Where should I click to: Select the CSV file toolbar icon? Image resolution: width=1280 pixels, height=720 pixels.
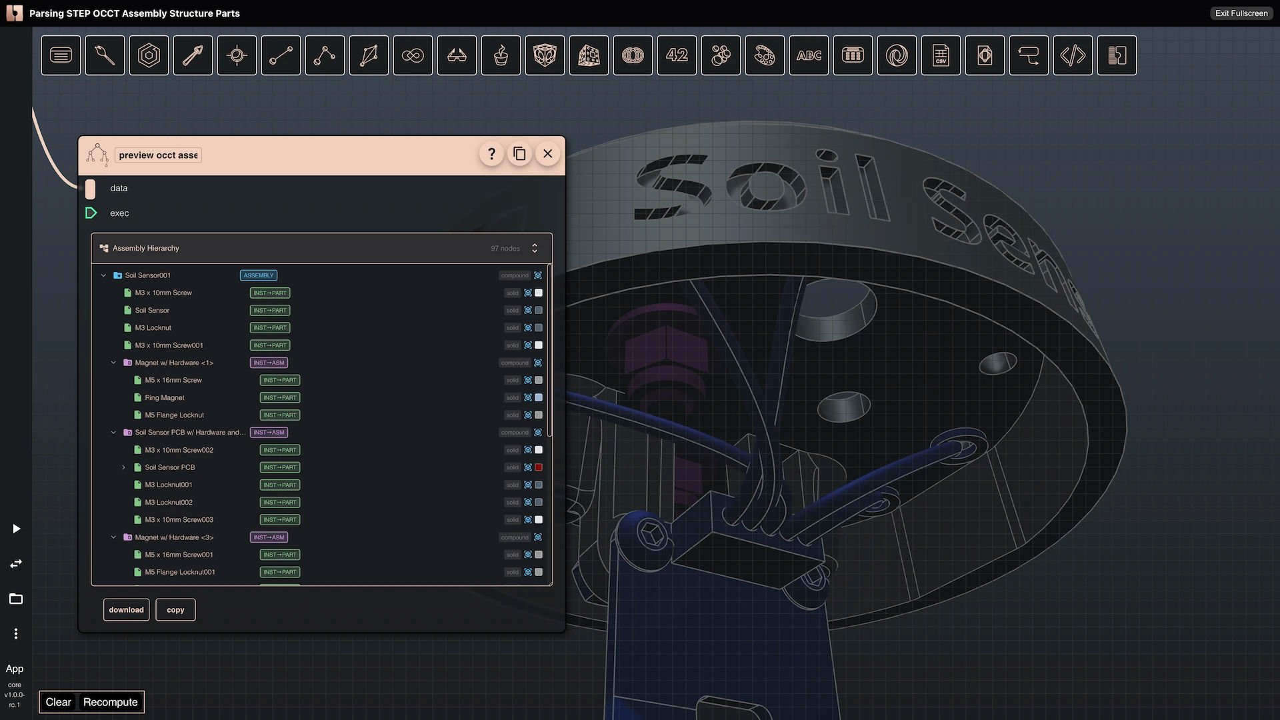click(941, 55)
